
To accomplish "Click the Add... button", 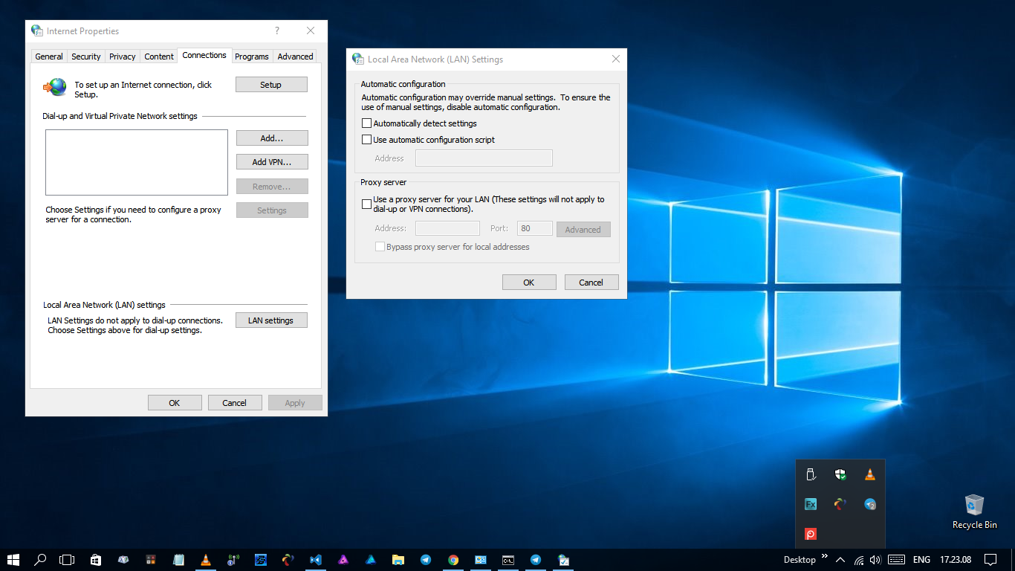I will 272,138.
